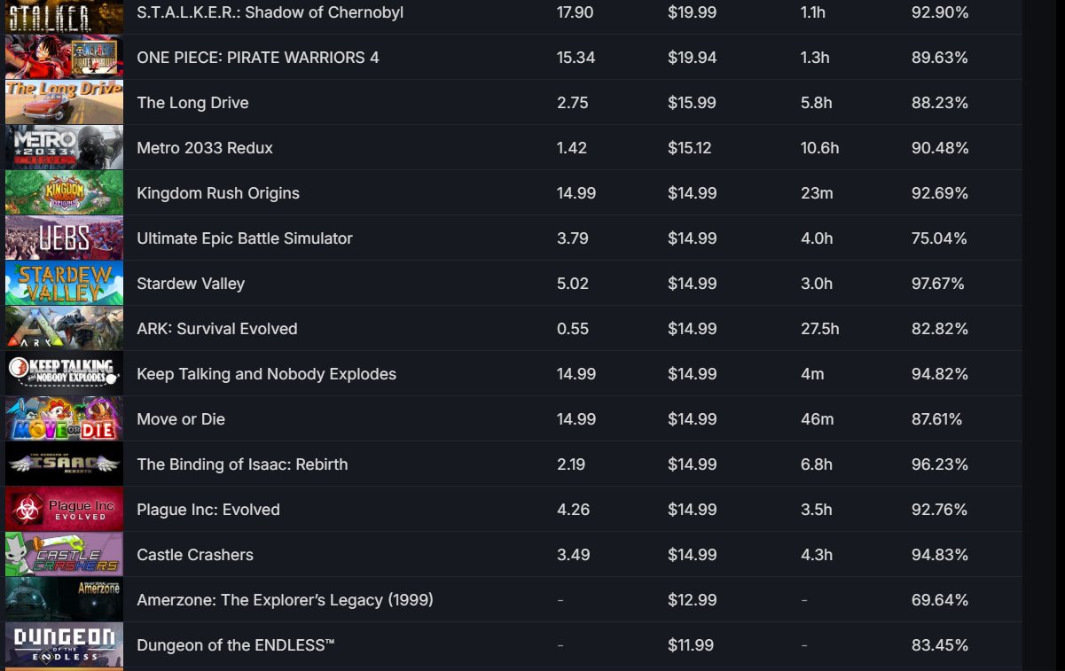Click the Kingdom Rush Origins cover art
1065x671 pixels.
point(64,193)
